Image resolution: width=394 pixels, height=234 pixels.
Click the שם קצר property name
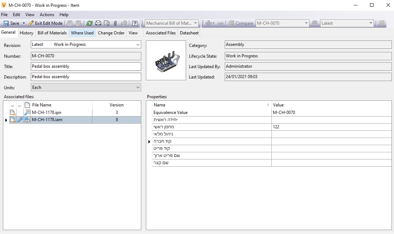(x=161, y=163)
